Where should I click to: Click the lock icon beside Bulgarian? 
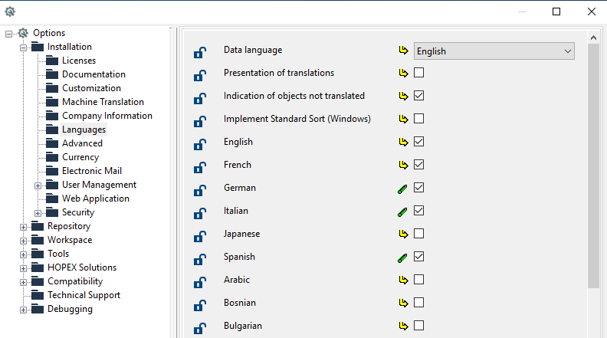tap(200, 328)
